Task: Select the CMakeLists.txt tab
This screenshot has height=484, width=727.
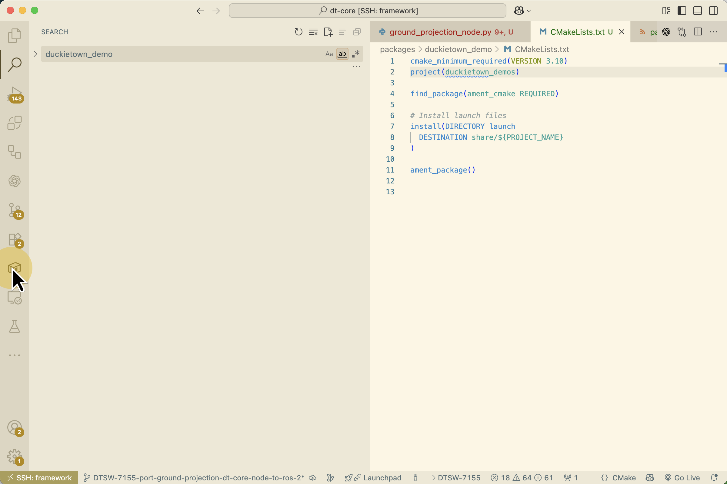Action: [x=578, y=32]
